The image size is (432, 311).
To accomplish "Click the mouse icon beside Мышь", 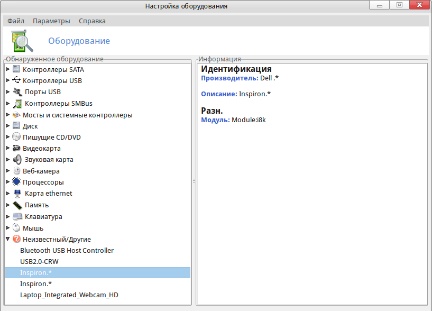I will pyautogui.click(x=16, y=228).
